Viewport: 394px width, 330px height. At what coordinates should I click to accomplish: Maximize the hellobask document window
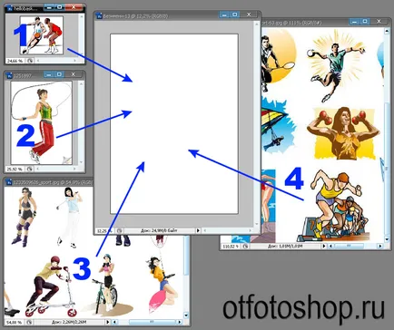(59, 6)
